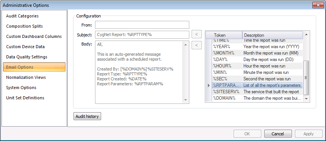Open Unit Set Definitions
Viewport: 326px width, 141px height.
(25, 97)
